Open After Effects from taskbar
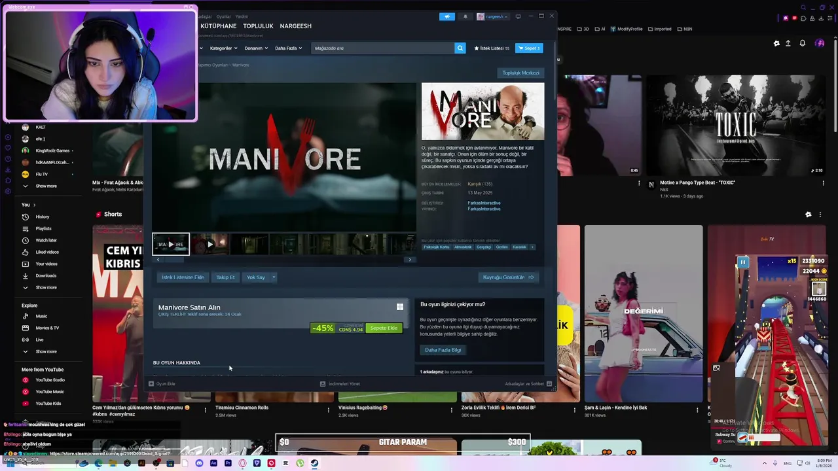 click(x=213, y=463)
